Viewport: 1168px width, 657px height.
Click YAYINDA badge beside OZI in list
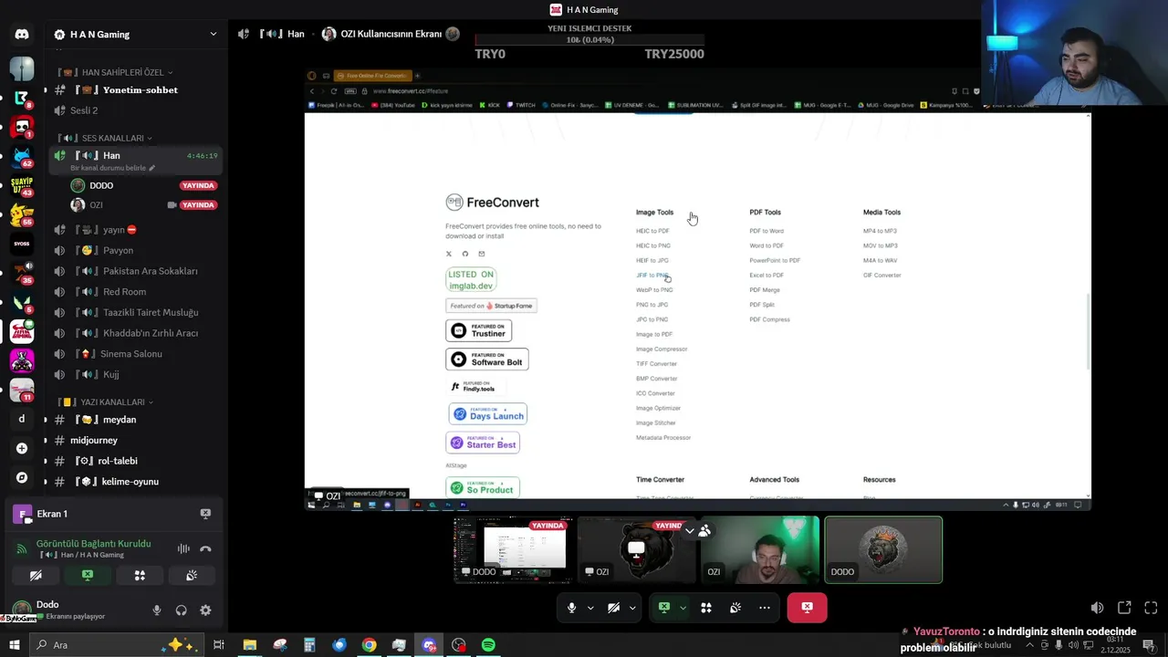pyautogui.click(x=198, y=205)
